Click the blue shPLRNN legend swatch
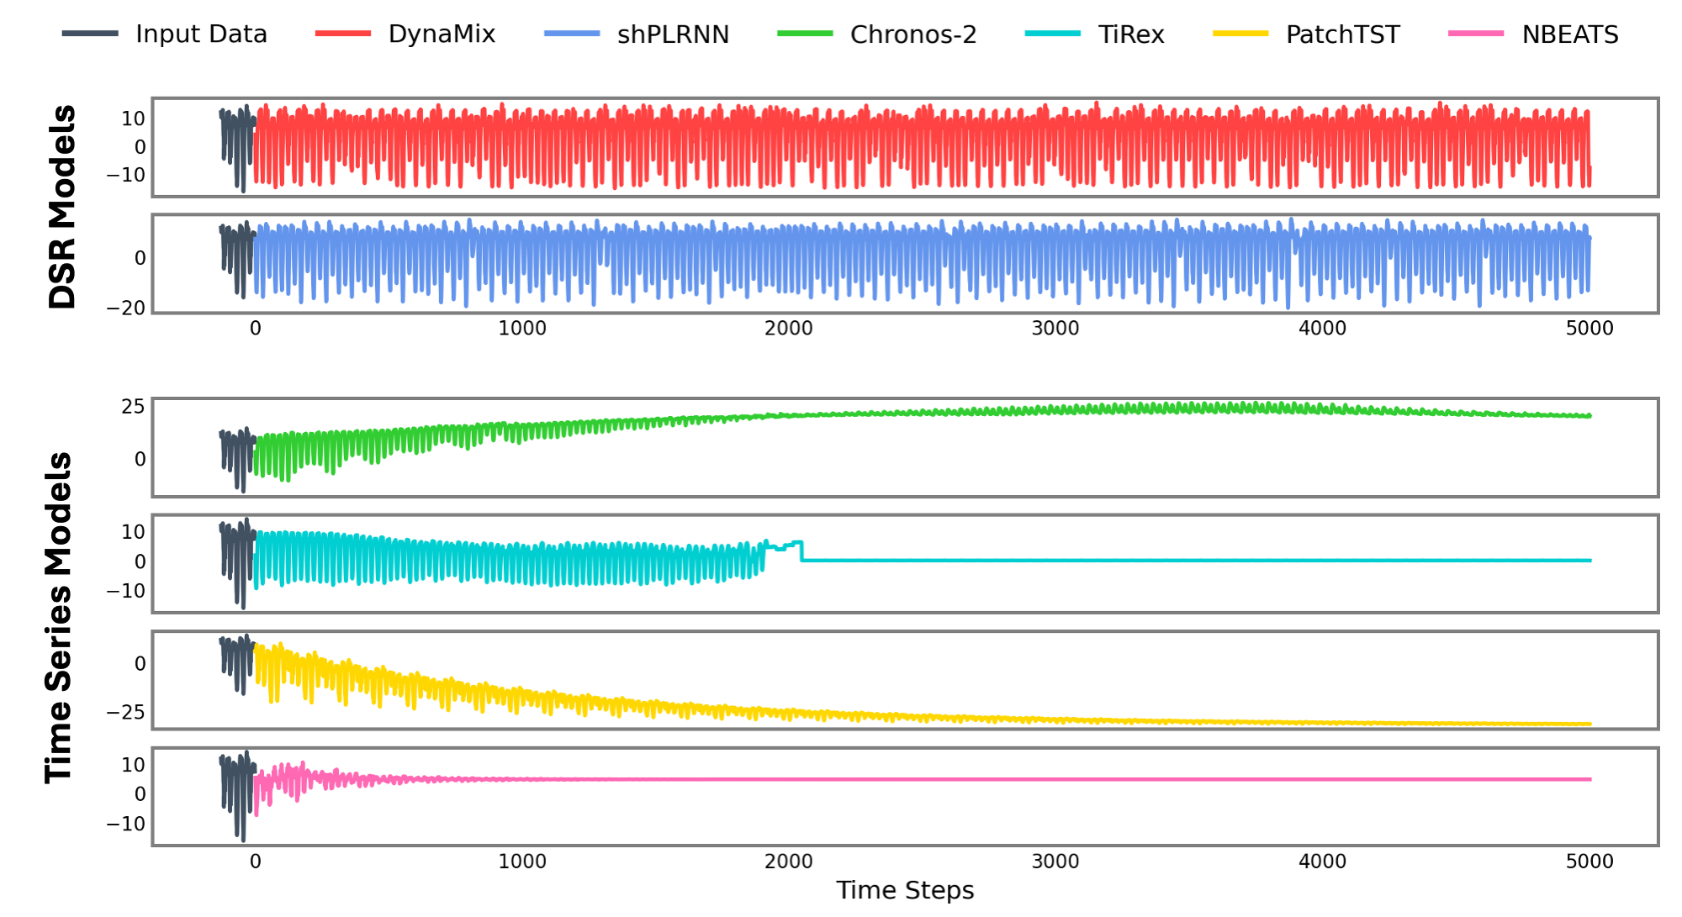Image resolution: width=1682 pixels, height=917 pixels. pyautogui.click(x=572, y=34)
